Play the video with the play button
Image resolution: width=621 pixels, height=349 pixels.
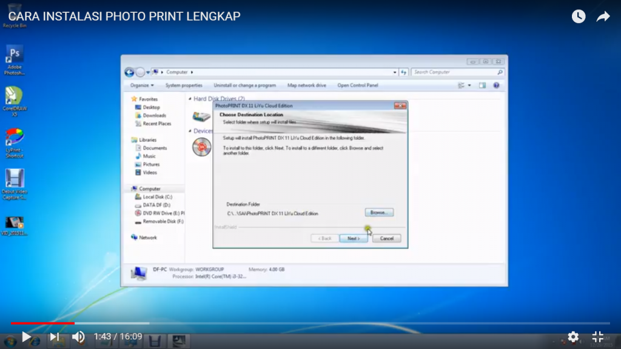26,337
